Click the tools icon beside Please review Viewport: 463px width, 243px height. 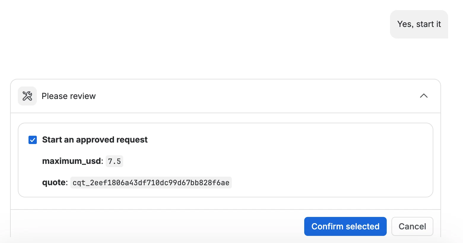27,96
